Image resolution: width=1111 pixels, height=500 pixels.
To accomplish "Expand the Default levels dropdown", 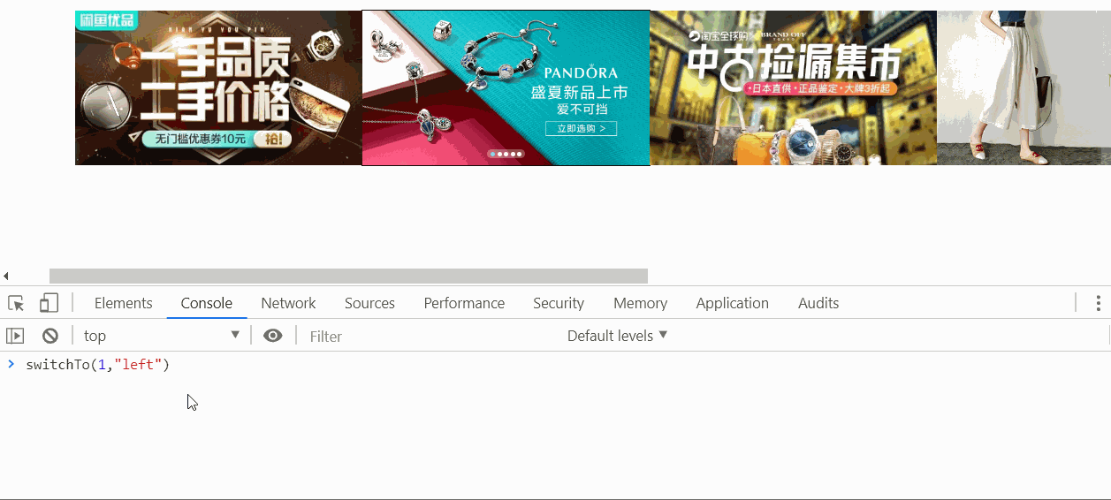I will (617, 336).
